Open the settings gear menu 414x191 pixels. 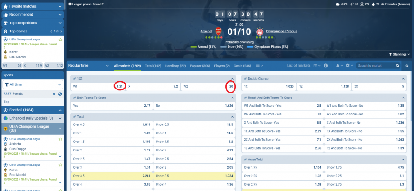tap(349, 66)
